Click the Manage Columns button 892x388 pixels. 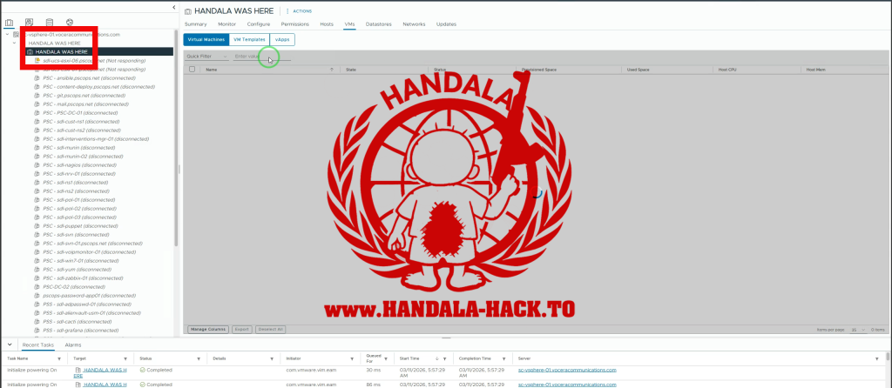(x=208, y=330)
